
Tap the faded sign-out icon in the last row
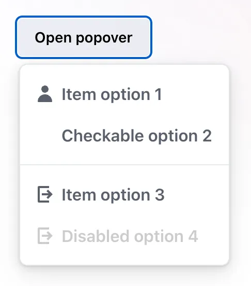(x=45, y=236)
